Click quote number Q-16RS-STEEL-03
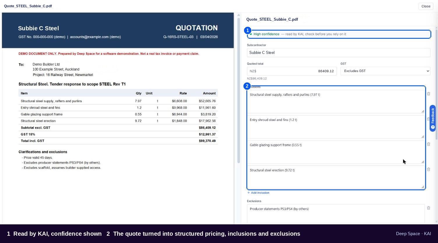Image resolution: width=438 pixels, height=243 pixels. pos(178,37)
